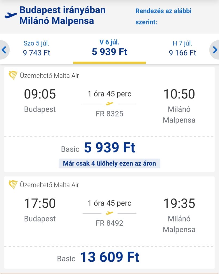Click the 4 ülőhely seats-left notice

pos(109,163)
